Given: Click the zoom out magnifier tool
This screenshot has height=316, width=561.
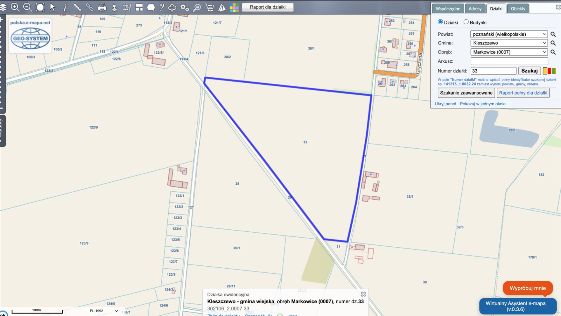Looking at the screenshot, I should click(x=27, y=7).
